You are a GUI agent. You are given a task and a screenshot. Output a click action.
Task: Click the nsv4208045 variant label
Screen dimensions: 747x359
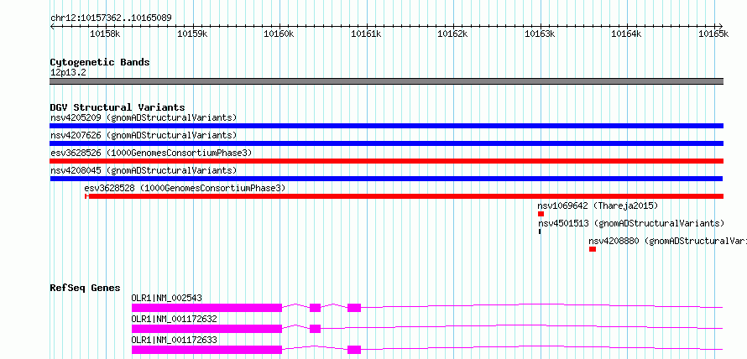click(144, 170)
